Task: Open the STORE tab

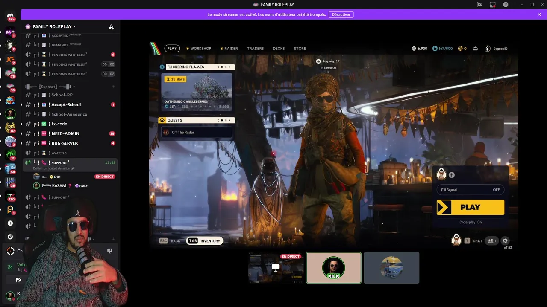Action: click(x=300, y=49)
